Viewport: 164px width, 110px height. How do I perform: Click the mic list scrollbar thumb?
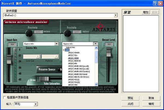click(96, 57)
